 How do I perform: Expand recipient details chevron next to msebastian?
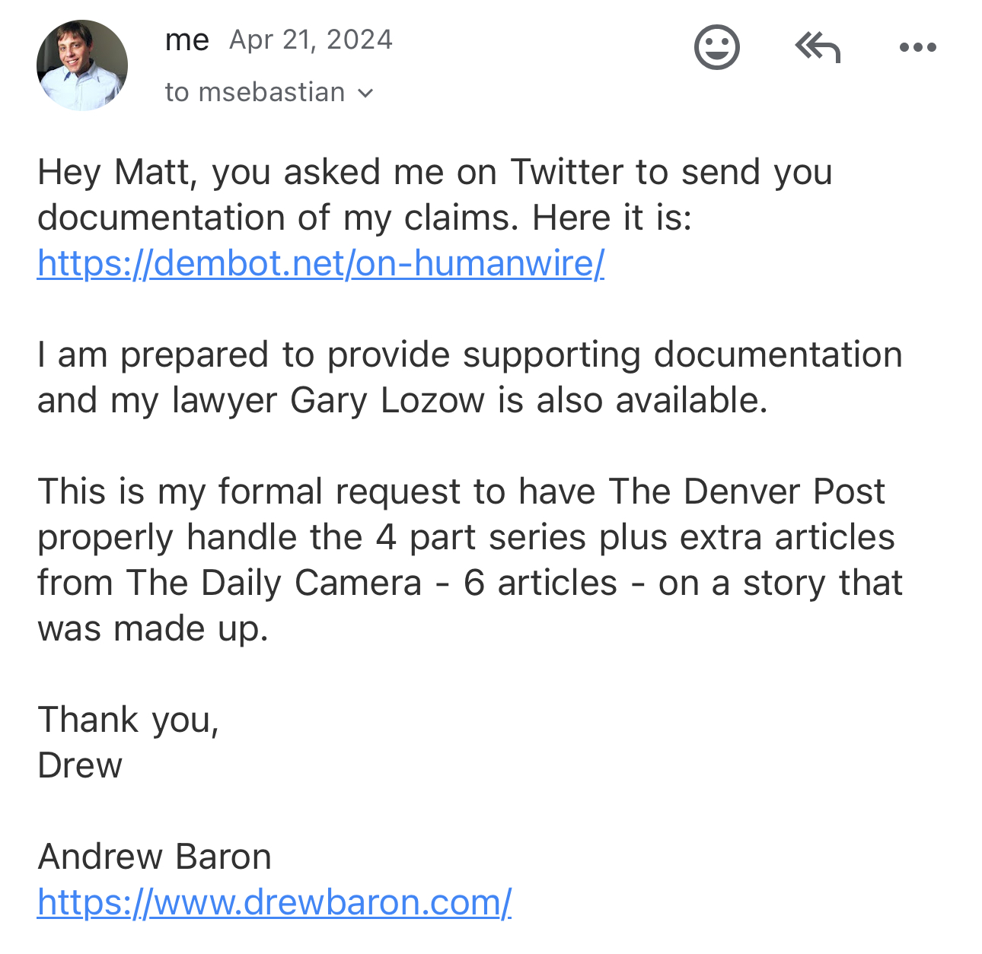[x=366, y=93]
